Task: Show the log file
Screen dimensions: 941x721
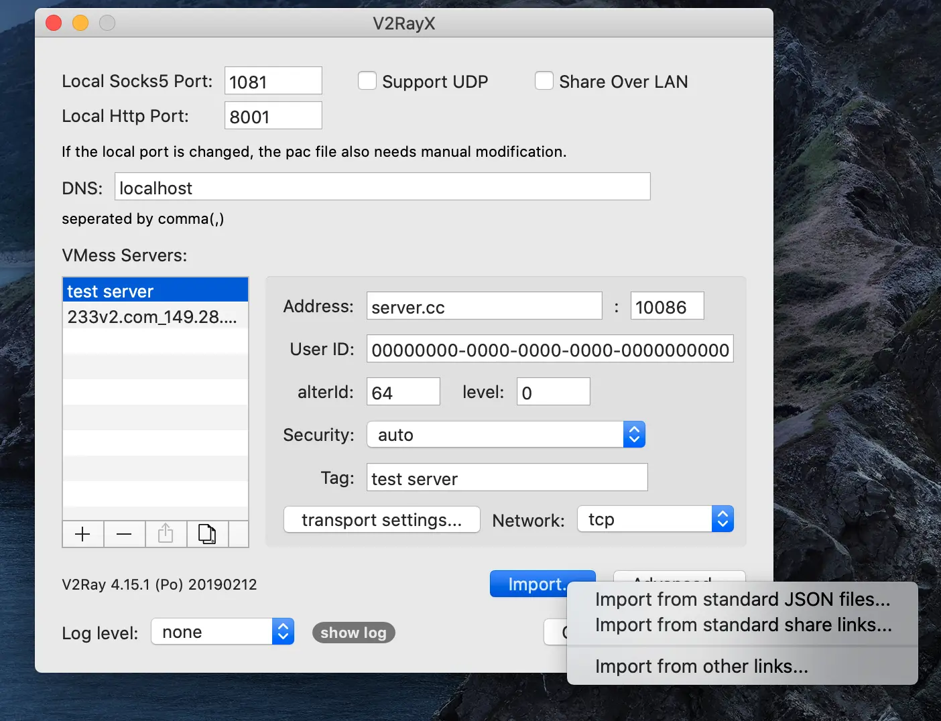Action: point(353,633)
